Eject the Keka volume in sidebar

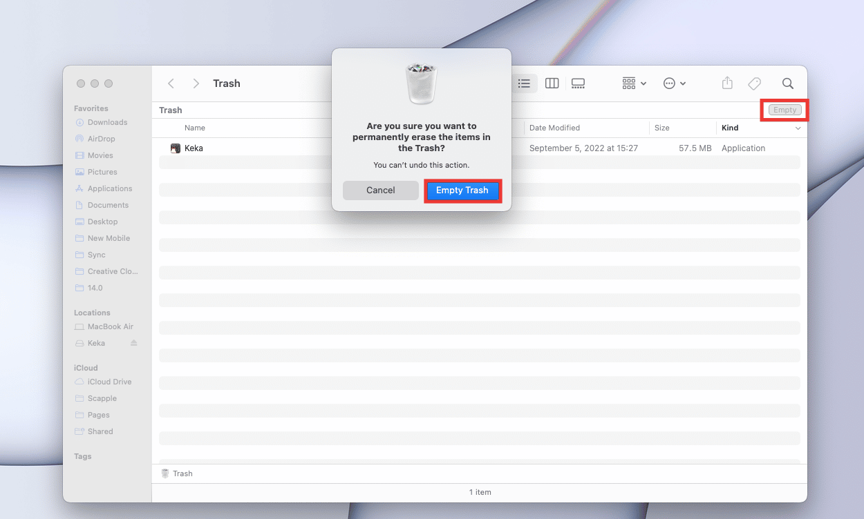[x=134, y=343]
